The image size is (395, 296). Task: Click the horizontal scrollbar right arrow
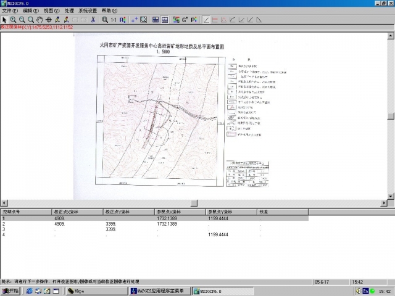383,203
